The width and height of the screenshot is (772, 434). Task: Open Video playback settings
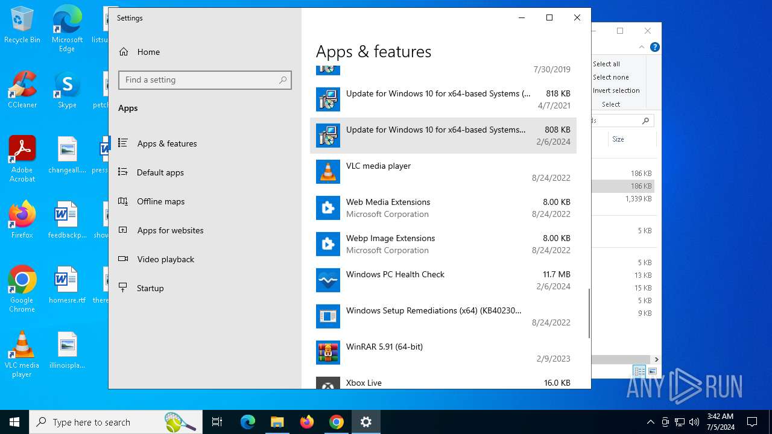(205, 259)
